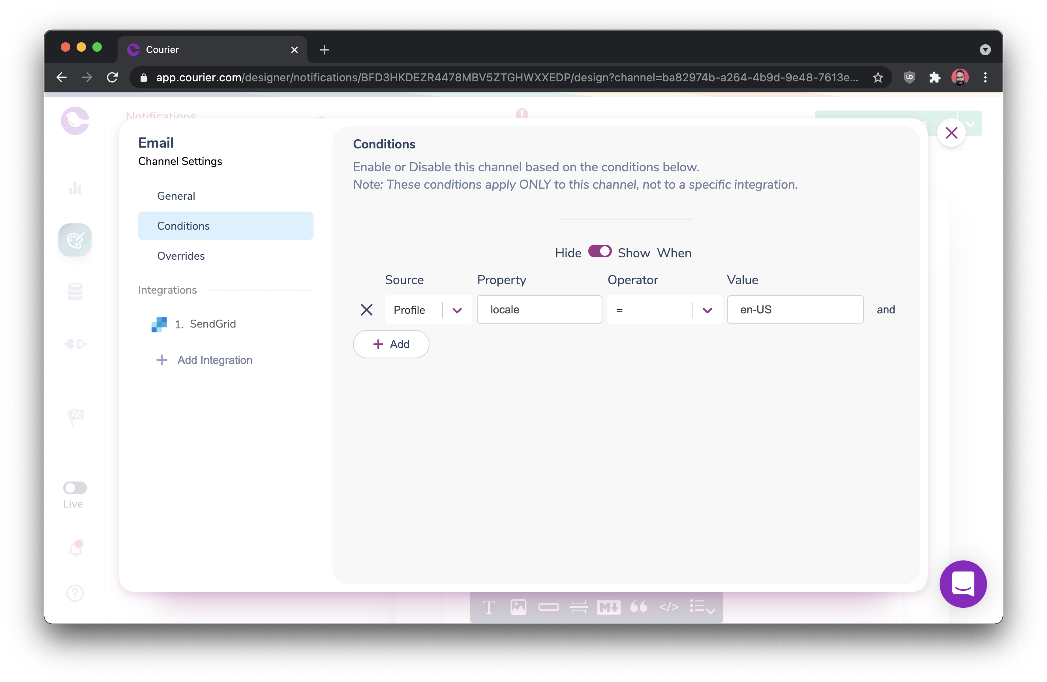Toggle the Live environment switch
The width and height of the screenshot is (1047, 682).
pos(75,487)
